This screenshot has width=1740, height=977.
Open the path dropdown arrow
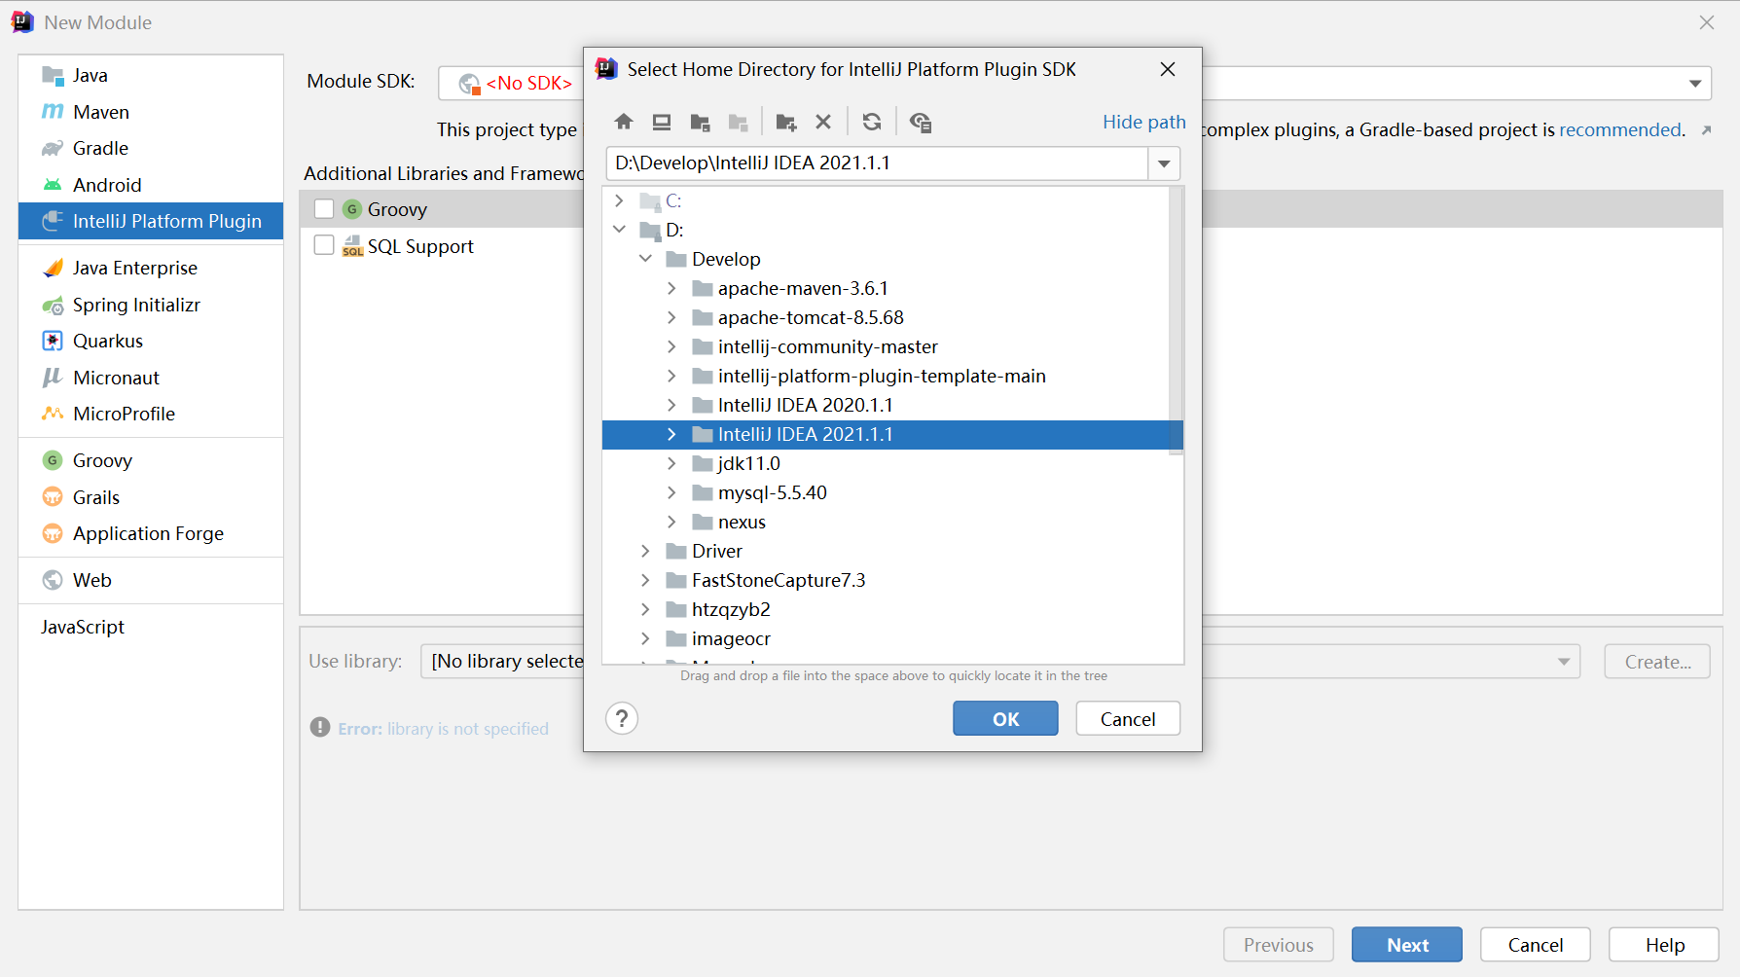(1163, 163)
